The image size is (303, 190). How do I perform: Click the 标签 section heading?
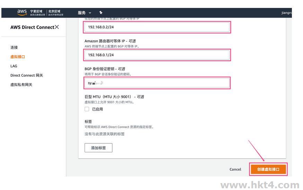pyautogui.click(x=88, y=122)
